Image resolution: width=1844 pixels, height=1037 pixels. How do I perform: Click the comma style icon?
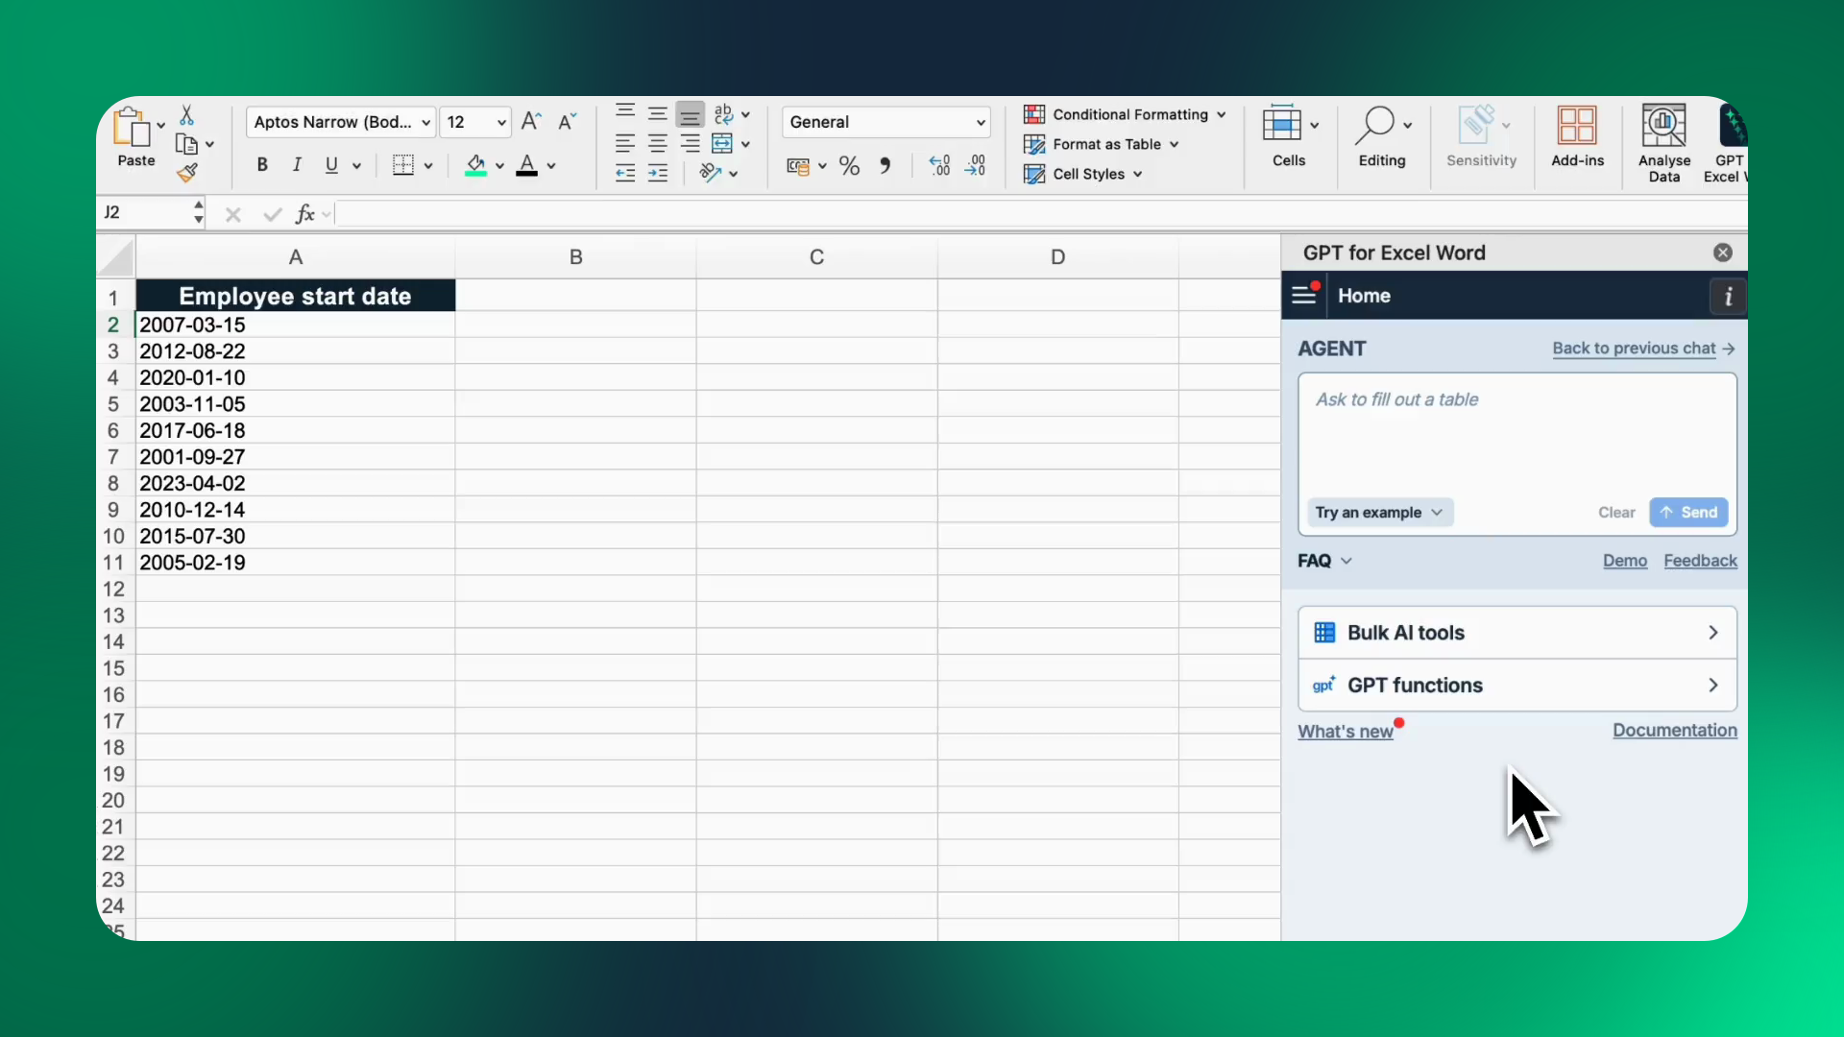[885, 166]
